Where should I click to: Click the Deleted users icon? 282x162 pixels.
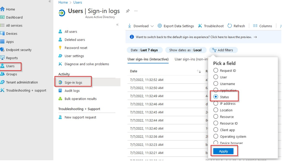tap(60, 40)
